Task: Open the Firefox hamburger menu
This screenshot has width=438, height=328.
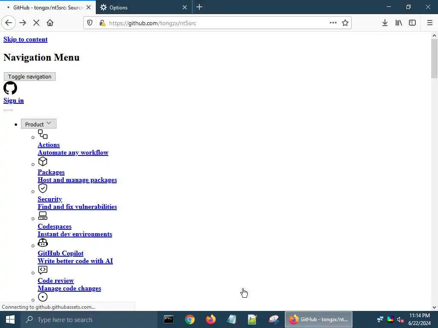Action: pyautogui.click(x=429, y=23)
